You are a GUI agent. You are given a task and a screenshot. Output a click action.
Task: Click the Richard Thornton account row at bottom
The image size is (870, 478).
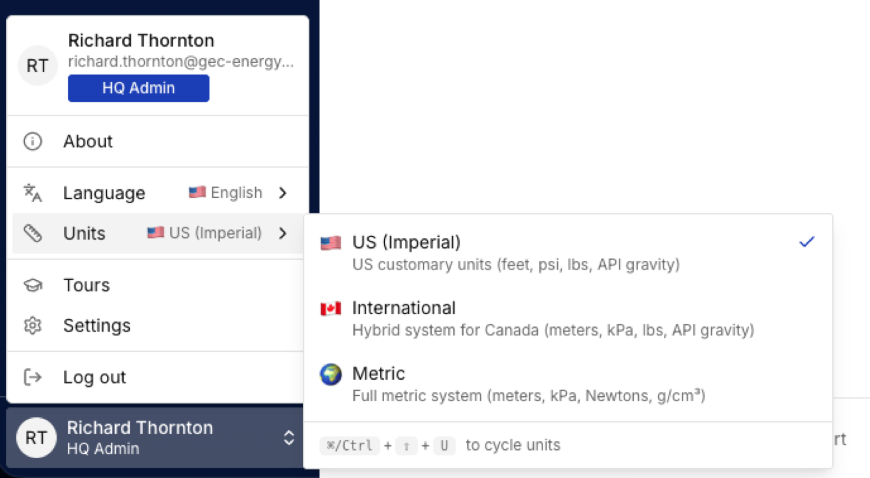point(140,437)
